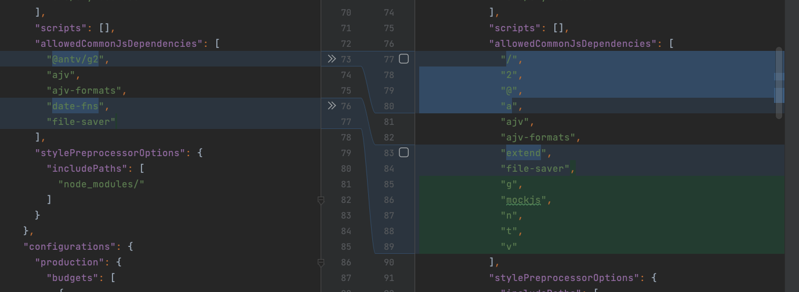Click the "g" string in right pane
Image resolution: width=799 pixels, height=292 pixels.
pyautogui.click(x=509, y=184)
